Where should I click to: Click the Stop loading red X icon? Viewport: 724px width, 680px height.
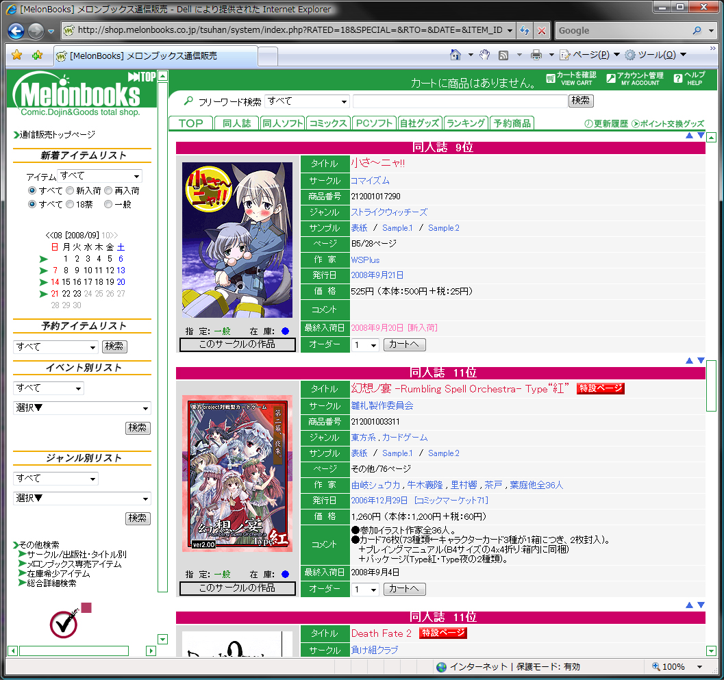(x=542, y=30)
